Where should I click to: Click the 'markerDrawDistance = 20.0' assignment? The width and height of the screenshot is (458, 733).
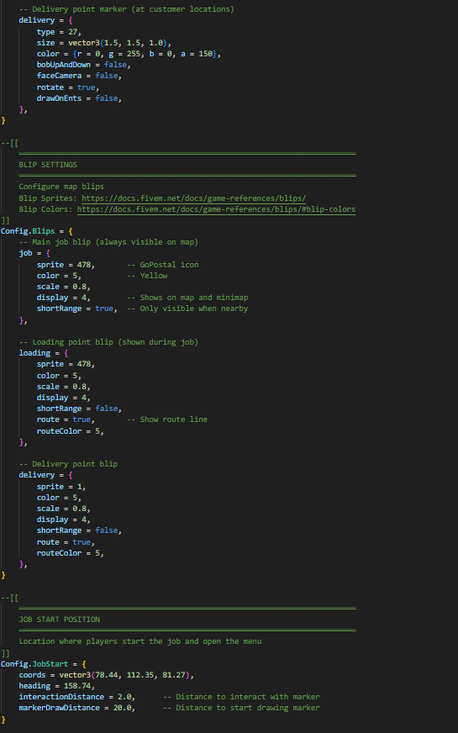[77, 708]
